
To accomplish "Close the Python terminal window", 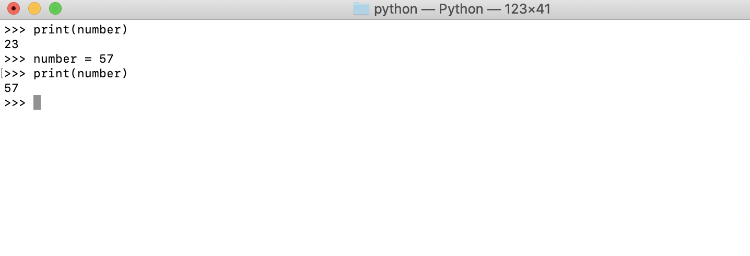I will pos(14,8).
